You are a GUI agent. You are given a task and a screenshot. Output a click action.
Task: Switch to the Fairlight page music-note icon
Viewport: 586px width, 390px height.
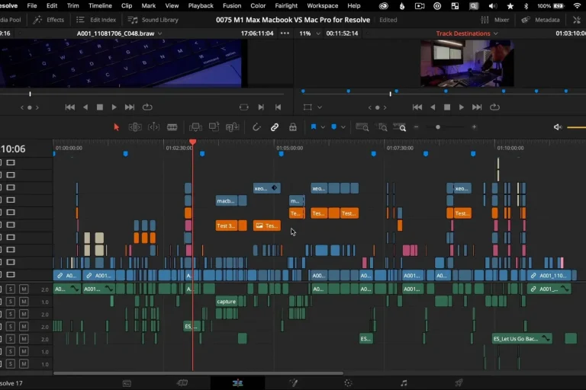[404, 383]
